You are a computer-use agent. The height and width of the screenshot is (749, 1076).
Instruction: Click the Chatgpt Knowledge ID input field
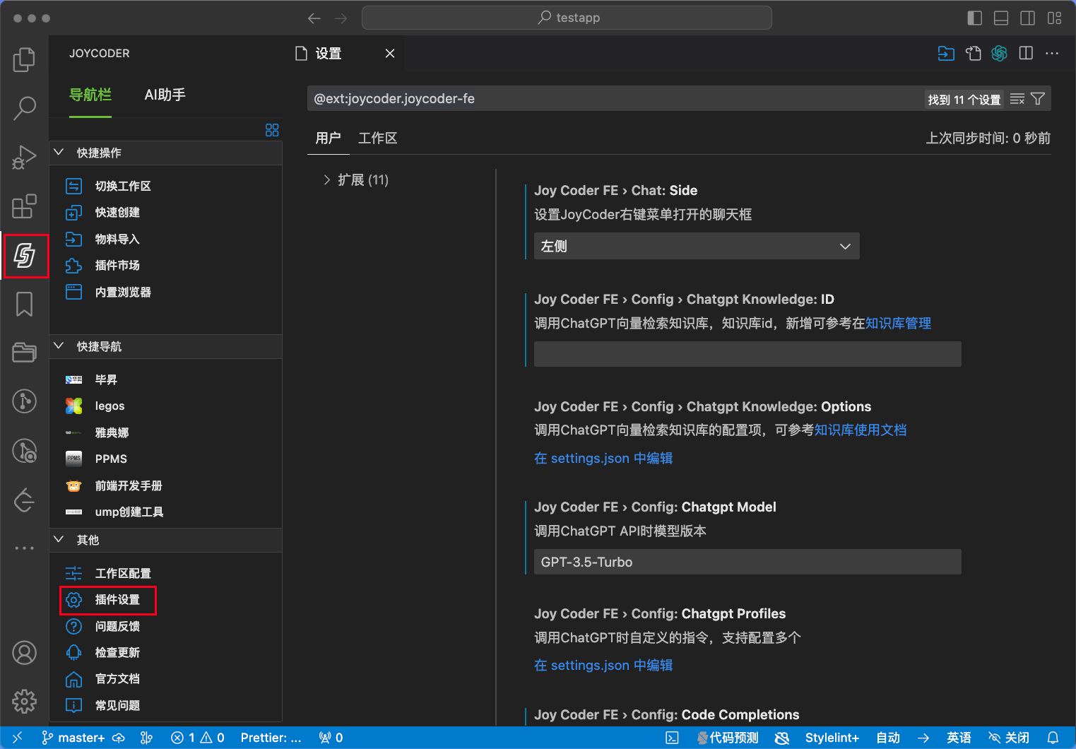coord(747,354)
